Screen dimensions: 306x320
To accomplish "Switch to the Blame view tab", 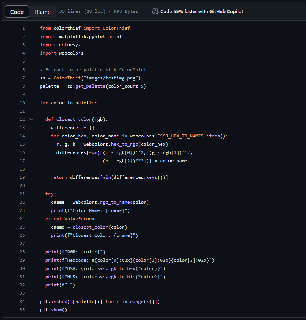I will (43, 12).
